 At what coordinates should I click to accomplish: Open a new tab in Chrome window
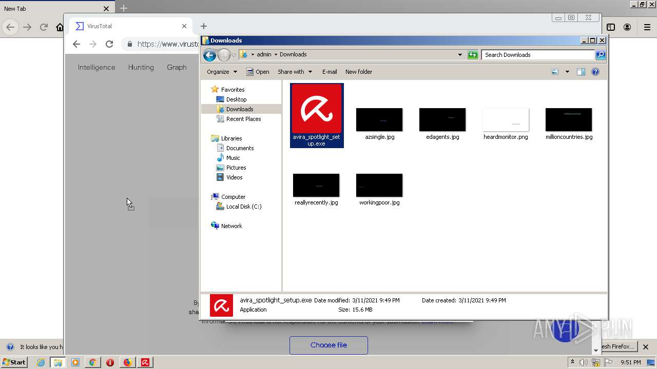point(204,26)
